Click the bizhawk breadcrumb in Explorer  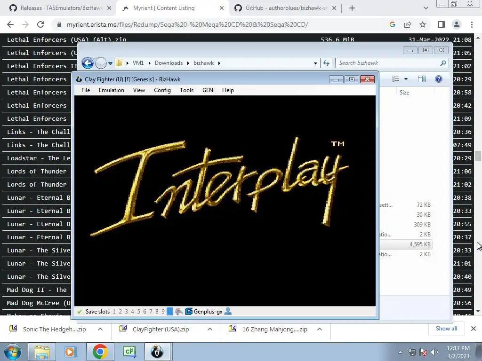pyautogui.click(x=203, y=63)
